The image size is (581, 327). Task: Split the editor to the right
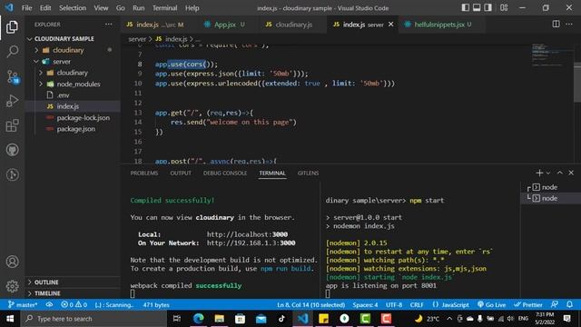pos(556,25)
